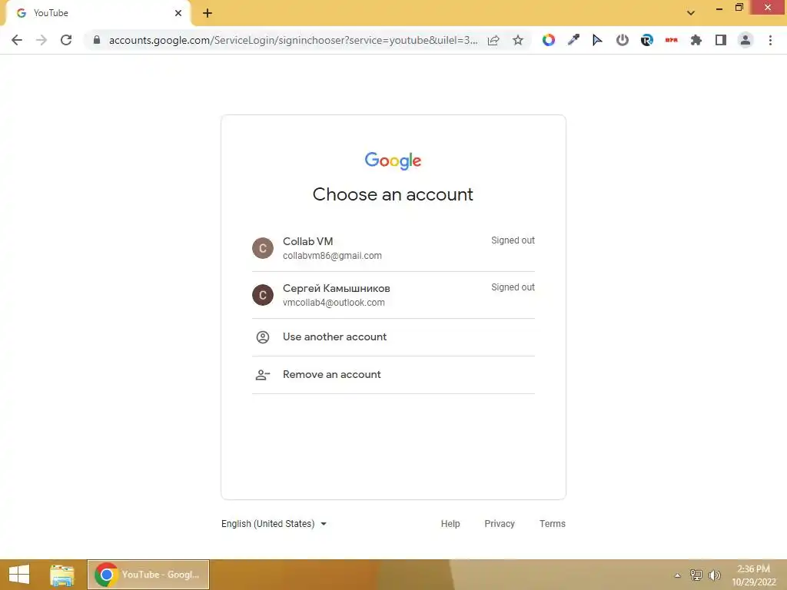Image resolution: width=787 pixels, height=590 pixels.
Task: Open the share page icon
Action: [x=493, y=40]
